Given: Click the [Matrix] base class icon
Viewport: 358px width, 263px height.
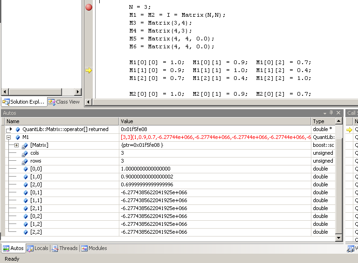Looking at the screenshot, I should pos(25,145).
